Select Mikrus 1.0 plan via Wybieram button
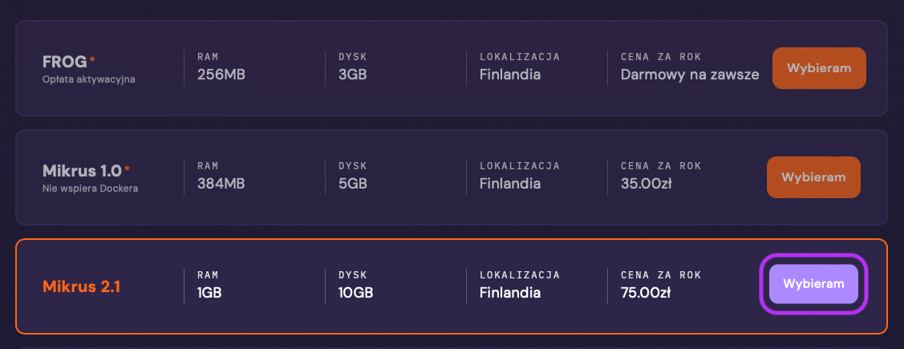 click(813, 177)
